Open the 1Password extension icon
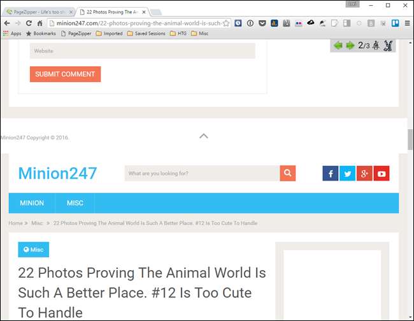The width and height of the screenshot is (414, 321). click(x=250, y=23)
